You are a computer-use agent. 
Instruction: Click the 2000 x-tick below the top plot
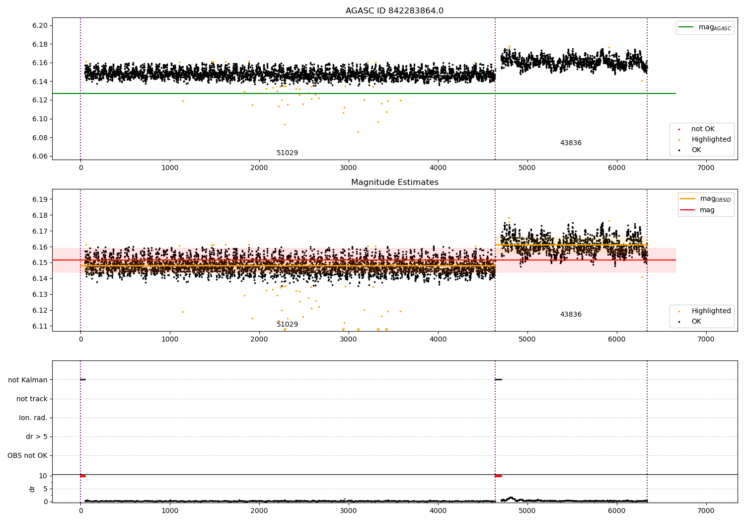(259, 168)
